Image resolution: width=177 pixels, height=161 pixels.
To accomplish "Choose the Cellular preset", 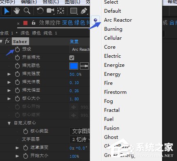I will tap(113, 38).
